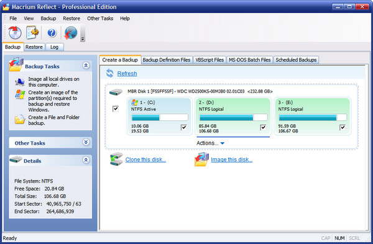Click the E: partition usage bar

point(313,117)
